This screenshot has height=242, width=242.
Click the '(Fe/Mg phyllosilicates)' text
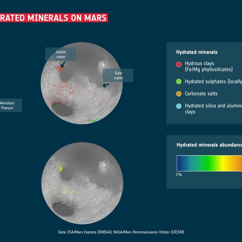[209, 70]
